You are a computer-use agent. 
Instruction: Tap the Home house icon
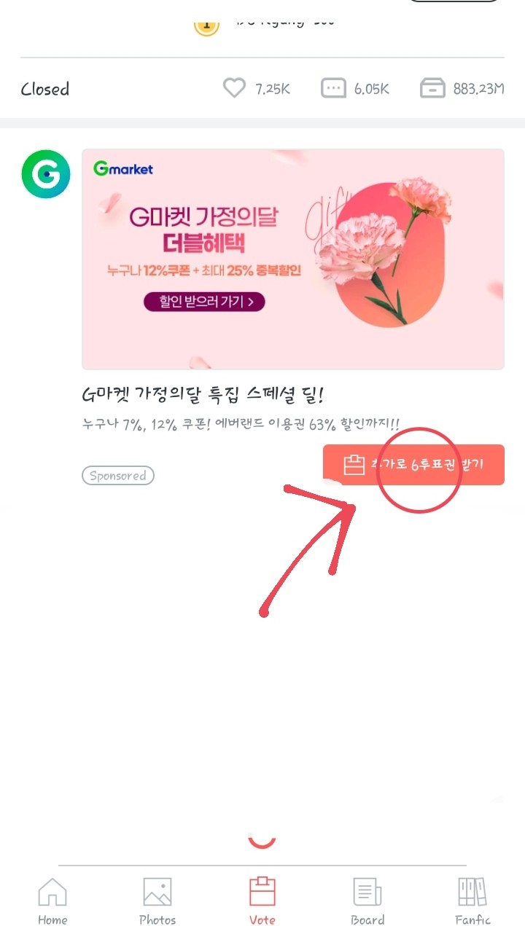pyautogui.click(x=52, y=892)
